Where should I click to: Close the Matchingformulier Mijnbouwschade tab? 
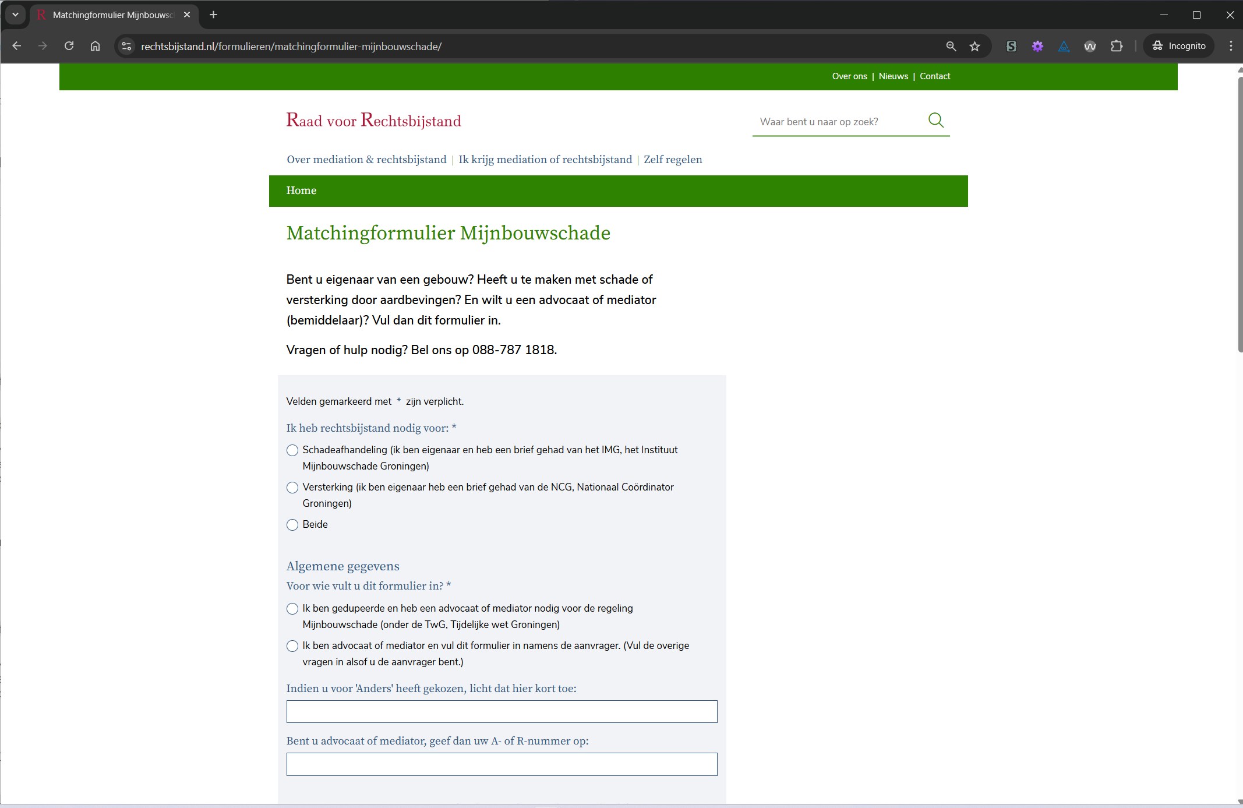pyautogui.click(x=187, y=15)
